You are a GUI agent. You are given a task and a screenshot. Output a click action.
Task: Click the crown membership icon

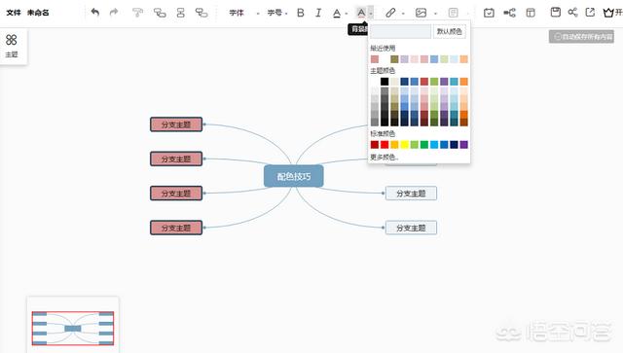point(607,13)
